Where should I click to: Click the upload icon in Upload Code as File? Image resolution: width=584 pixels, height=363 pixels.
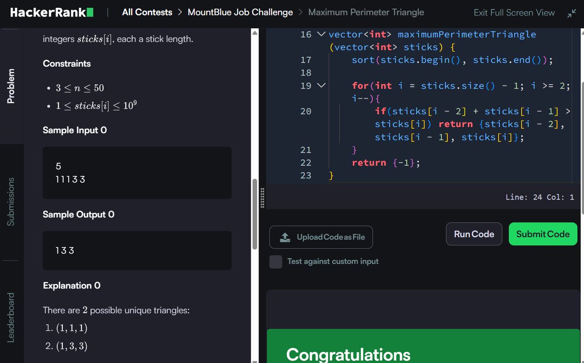[x=285, y=237]
